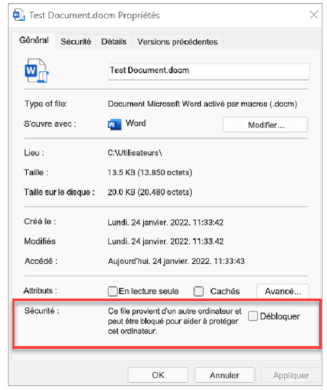Click the file name field Test Document.docm
327x390 pixels.
click(209, 71)
